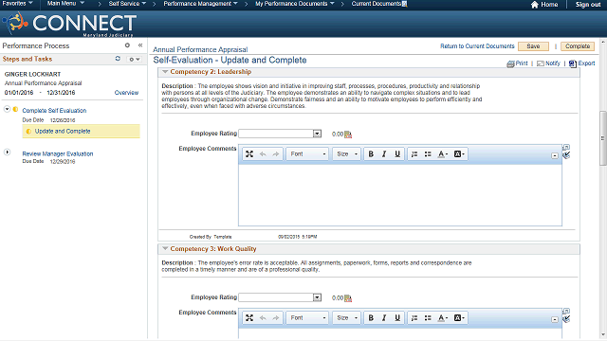
Task: Click Bold in Leadership comments editor
Action: pos(371,153)
